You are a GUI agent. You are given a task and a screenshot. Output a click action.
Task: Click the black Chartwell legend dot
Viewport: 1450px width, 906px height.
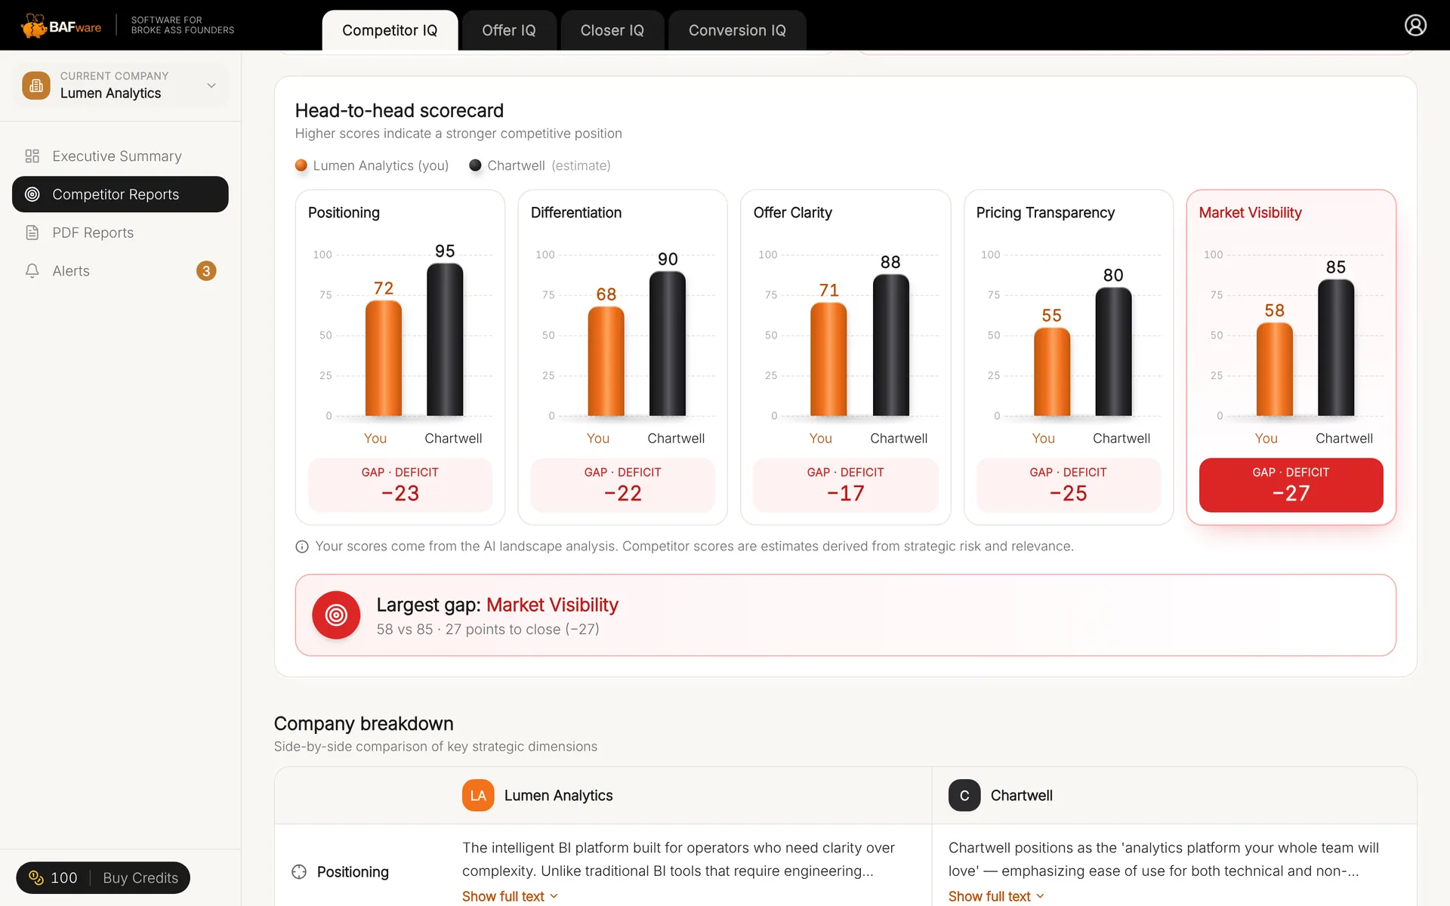coord(475,165)
